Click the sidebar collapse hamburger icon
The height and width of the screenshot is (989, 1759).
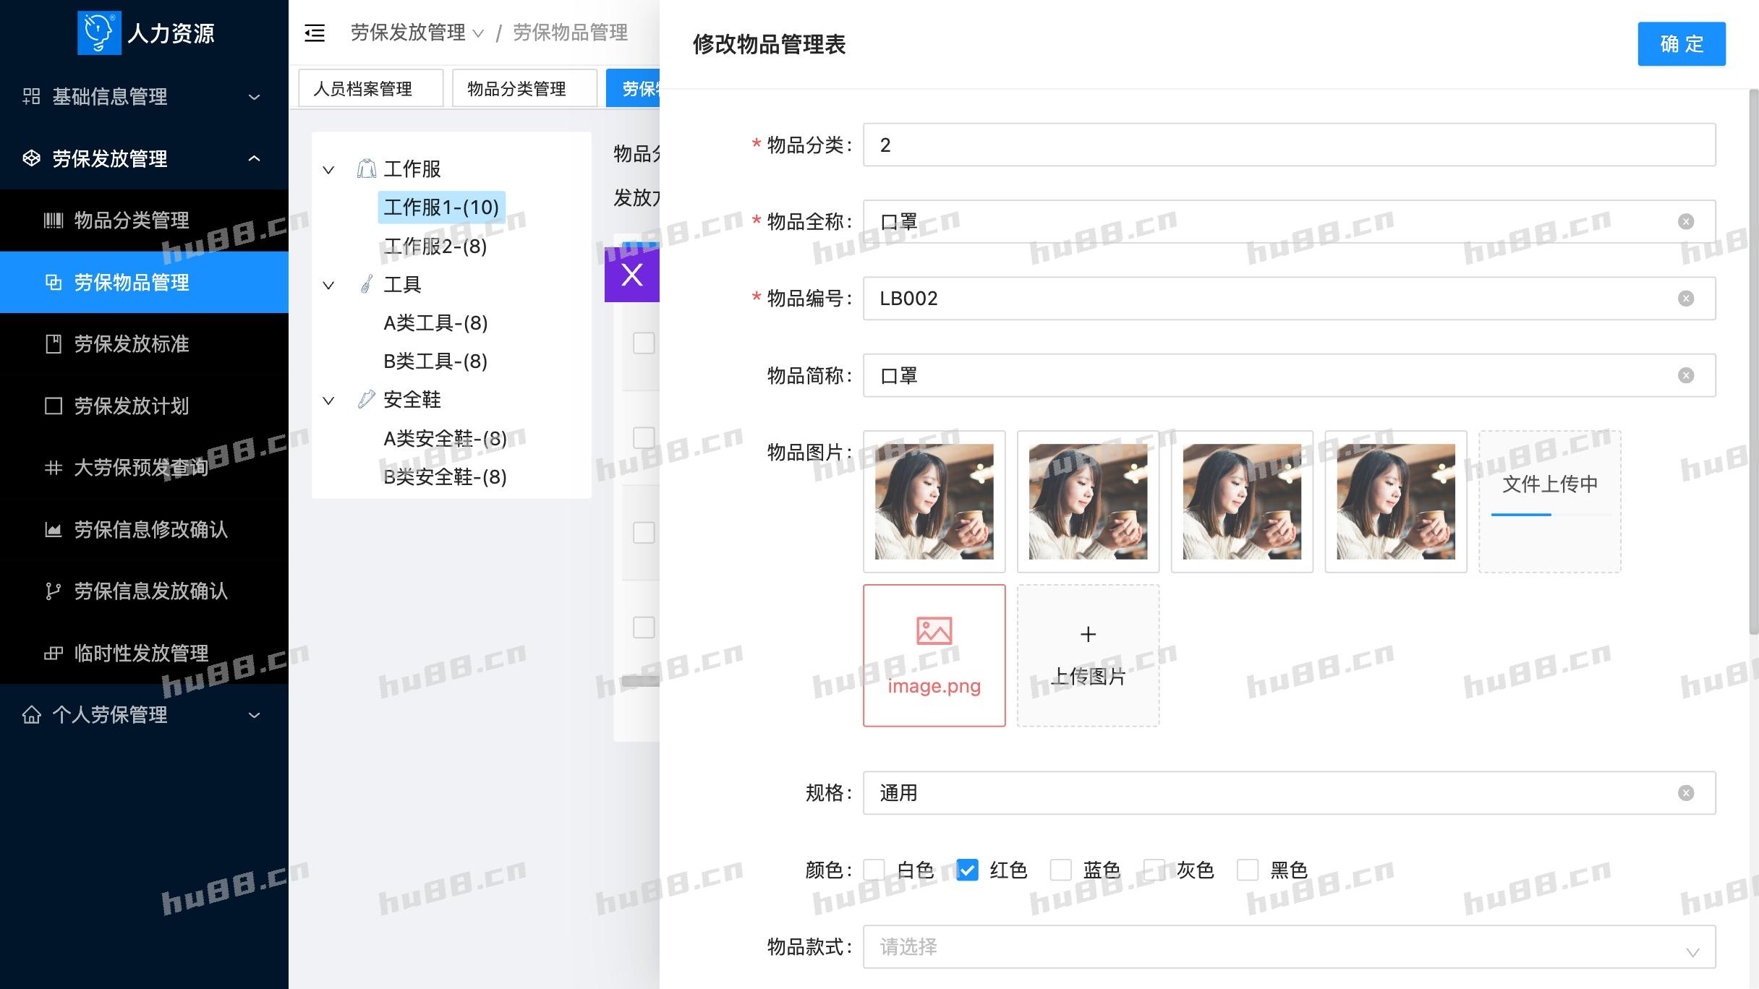pos(315,33)
